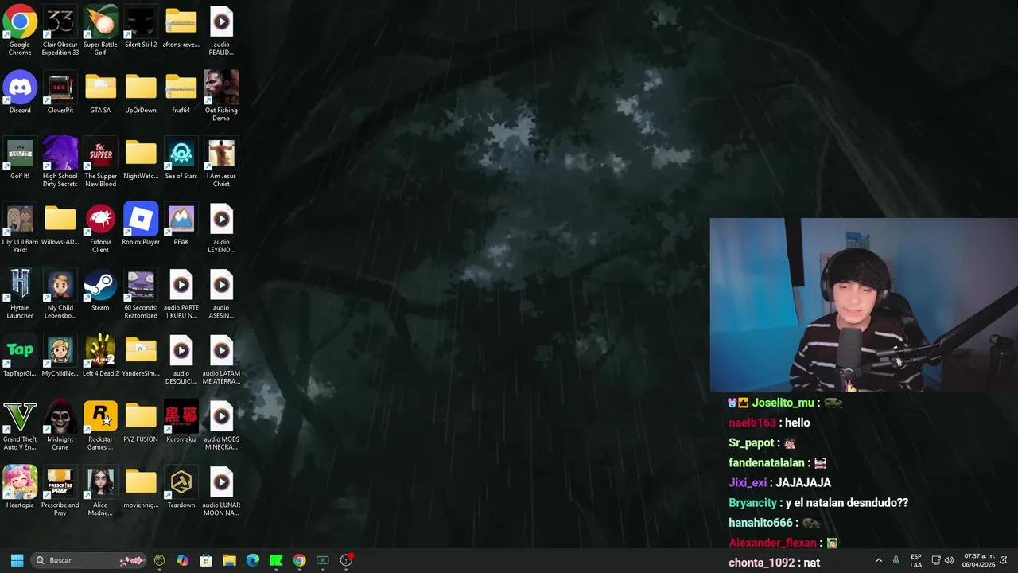Select the audio REALID... media file

click(x=221, y=31)
